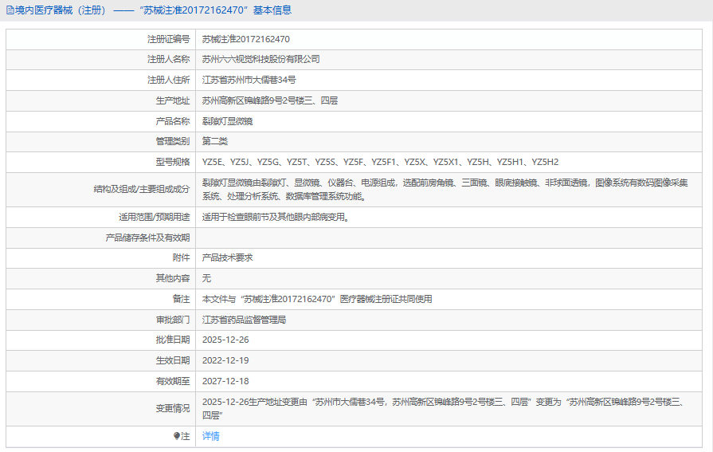713x452 pixels.
Task: Select the 无 value in 其他内容 row
Action: (x=206, y=278)
